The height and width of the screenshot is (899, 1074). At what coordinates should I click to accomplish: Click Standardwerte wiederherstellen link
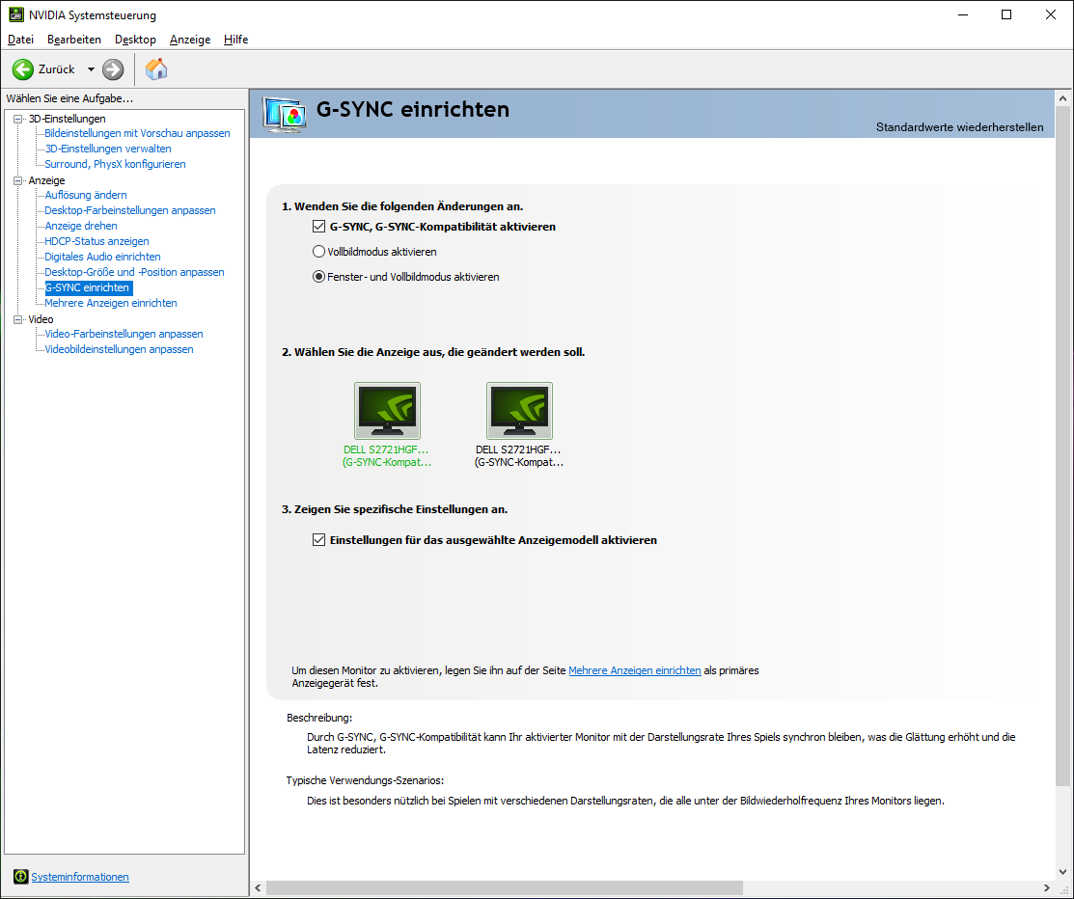(959, 127)
